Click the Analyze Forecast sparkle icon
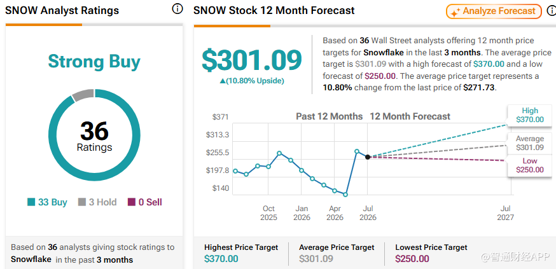The width and height of the screenshot is (556, 269). (x=455, y=11)
